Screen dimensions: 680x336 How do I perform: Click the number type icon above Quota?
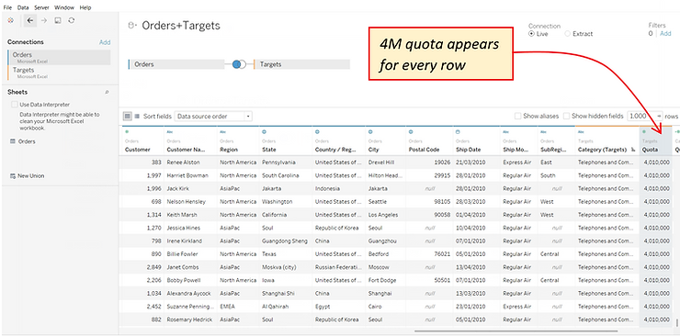click(x=644, y=131)
